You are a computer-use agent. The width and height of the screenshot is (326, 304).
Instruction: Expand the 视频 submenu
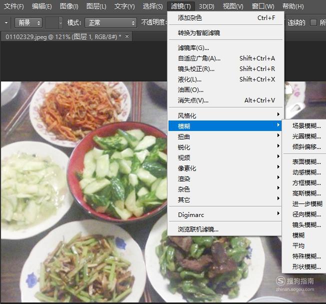225,157
